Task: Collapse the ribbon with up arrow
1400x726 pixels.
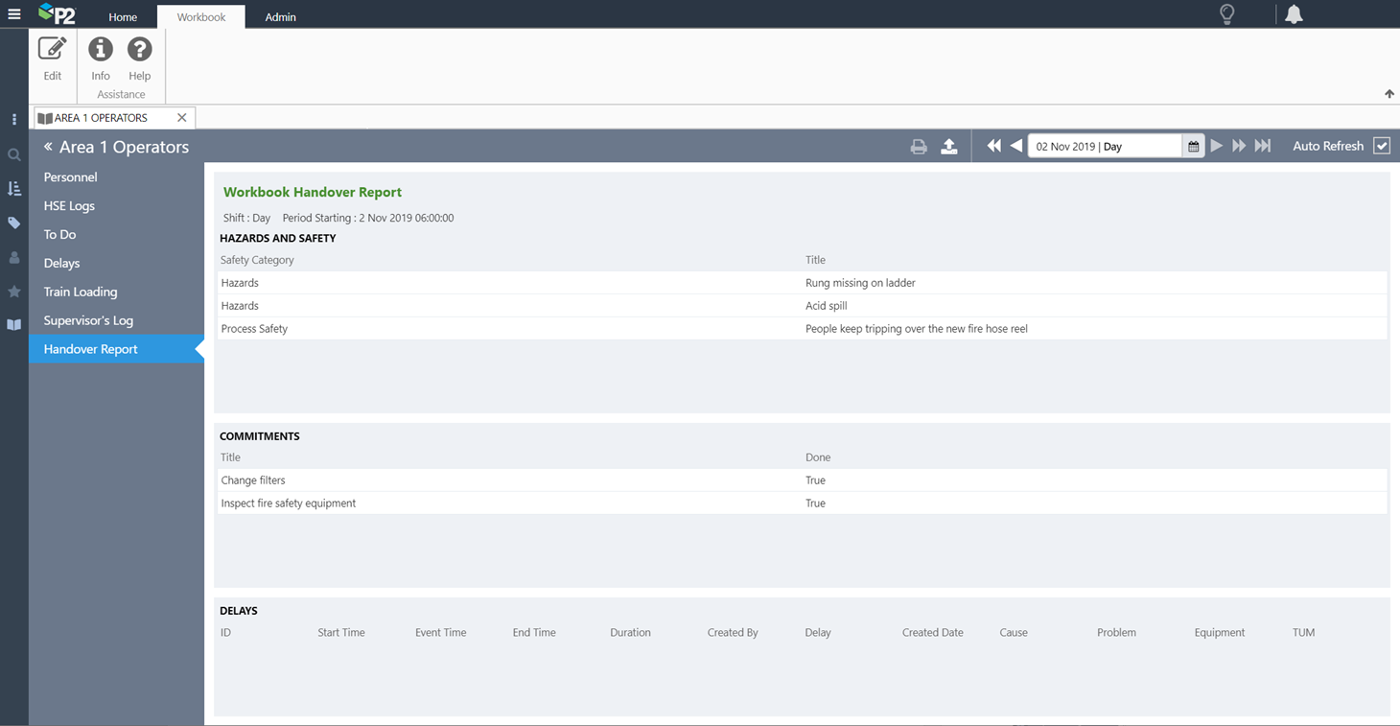Action: pos(1388,94)
